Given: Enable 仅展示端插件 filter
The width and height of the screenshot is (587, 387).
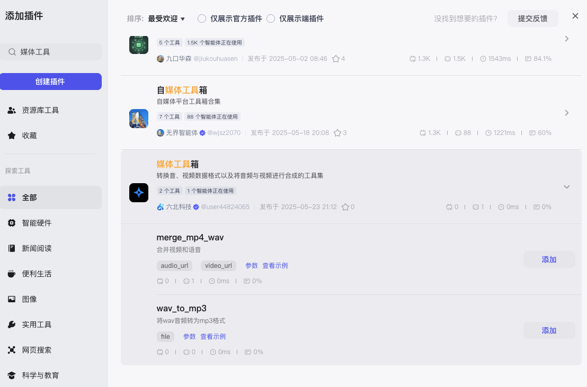Looking at the screenshot, I should click(x=271, y=18).
